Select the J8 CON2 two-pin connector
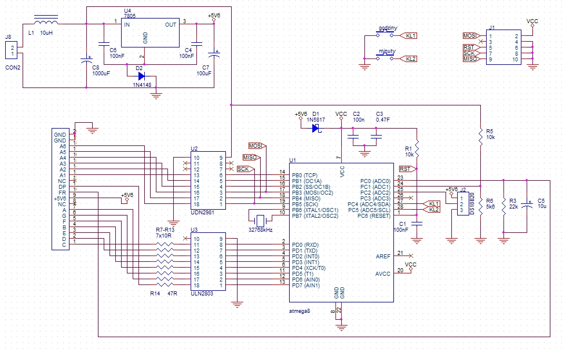562x354 pixels. (x=11, y=50)
